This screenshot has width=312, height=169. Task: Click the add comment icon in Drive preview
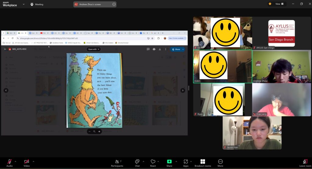(x=148, y=49)
